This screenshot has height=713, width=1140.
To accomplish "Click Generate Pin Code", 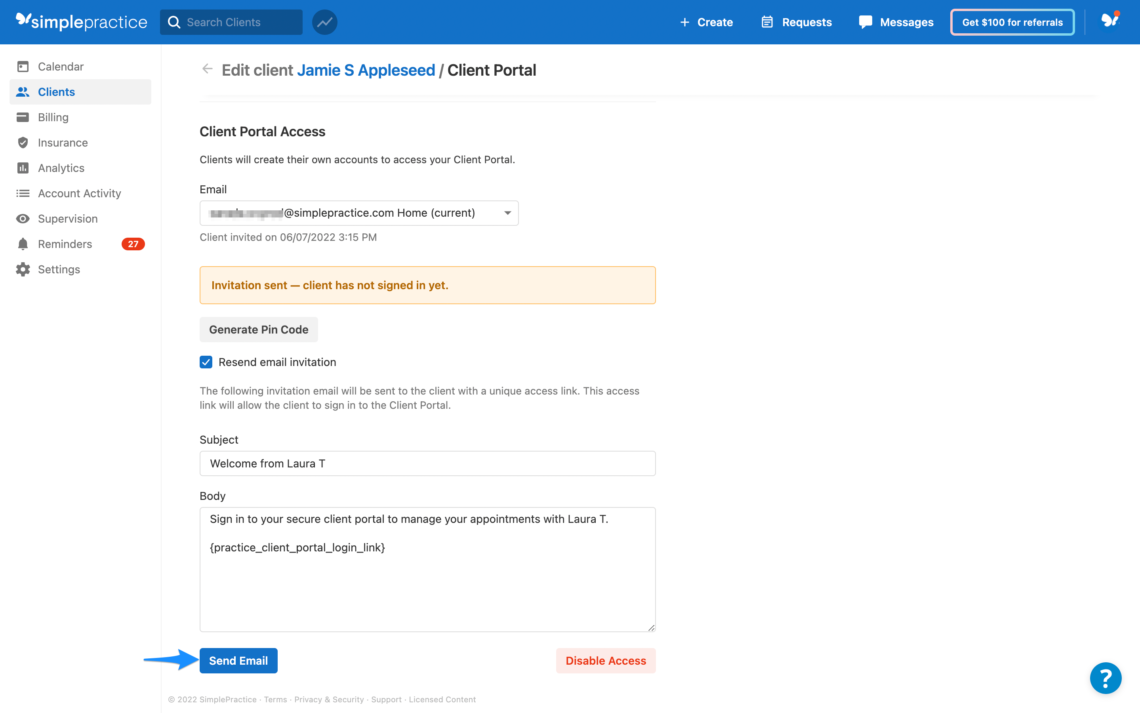I will click(x=258, y=329).
